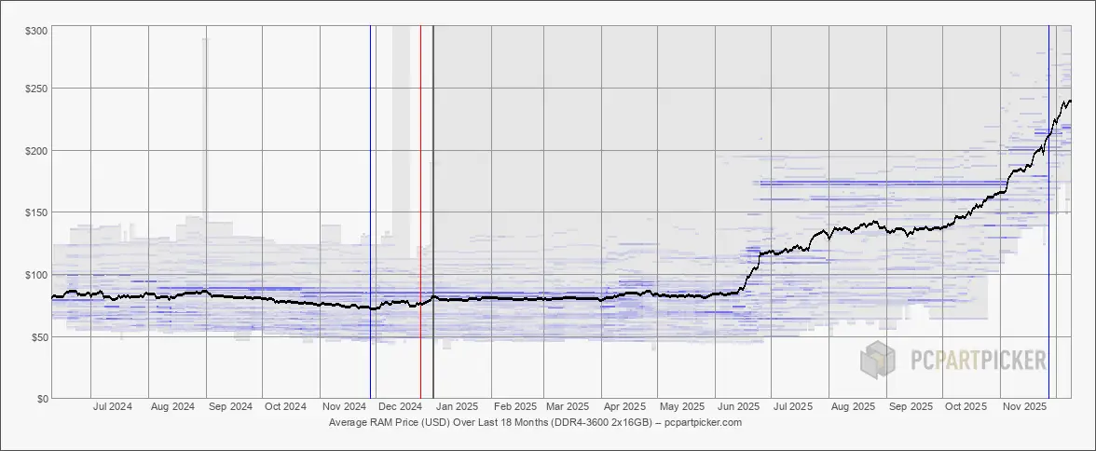This screenshot has height=451, width=1096.
Task: Click the Apr 2025 x-axis label
Action: pyautogui.click(x=624, y=407)
